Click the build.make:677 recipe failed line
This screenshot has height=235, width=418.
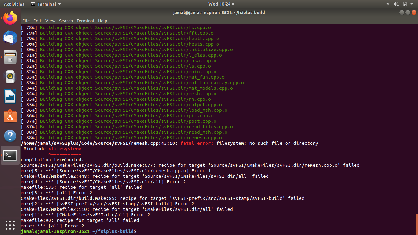[x=190, y=165]
